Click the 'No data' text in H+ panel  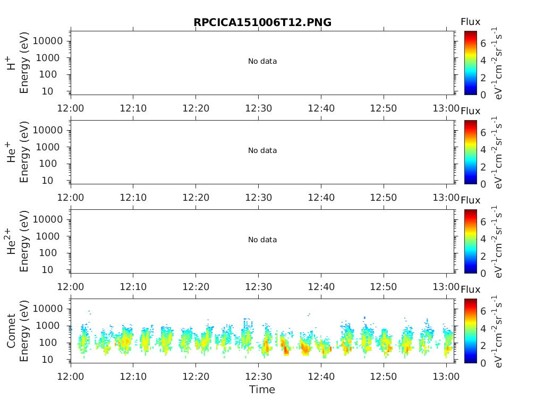coord(262,62)
